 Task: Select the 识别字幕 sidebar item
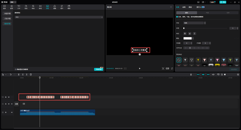click(7, 18)
